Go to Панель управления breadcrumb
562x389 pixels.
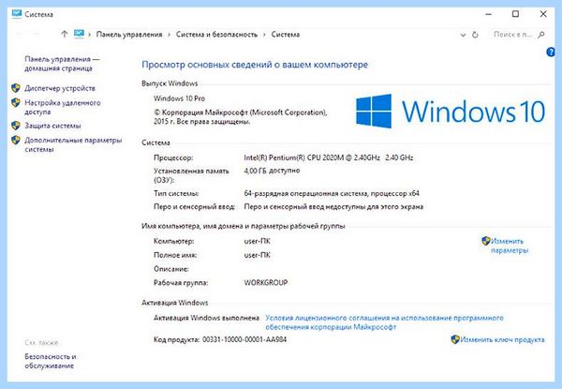point(129,35)
